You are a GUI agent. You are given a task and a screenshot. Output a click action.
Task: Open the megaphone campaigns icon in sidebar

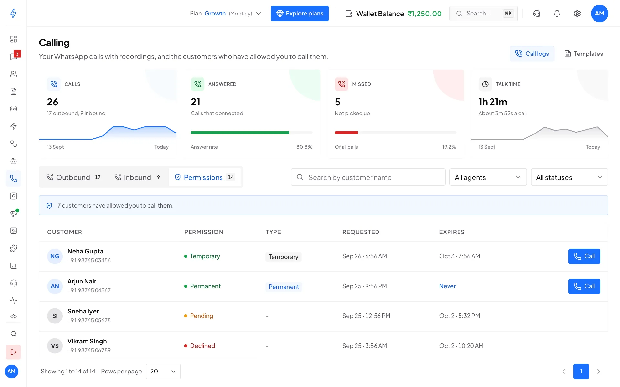click(x=13, y=213)
